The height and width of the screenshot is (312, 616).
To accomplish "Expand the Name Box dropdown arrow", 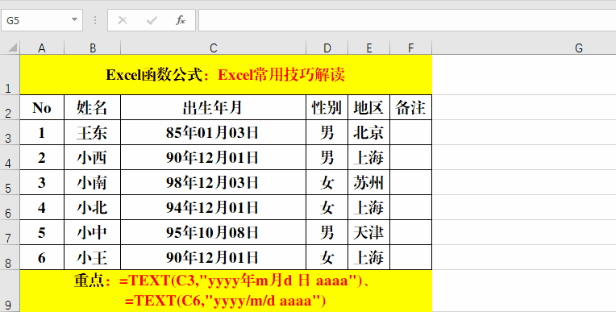I will coord(74,19).
